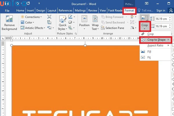Click the Reset Picture icon
This screenshot has height=116, width=174.
click(49, 28)
